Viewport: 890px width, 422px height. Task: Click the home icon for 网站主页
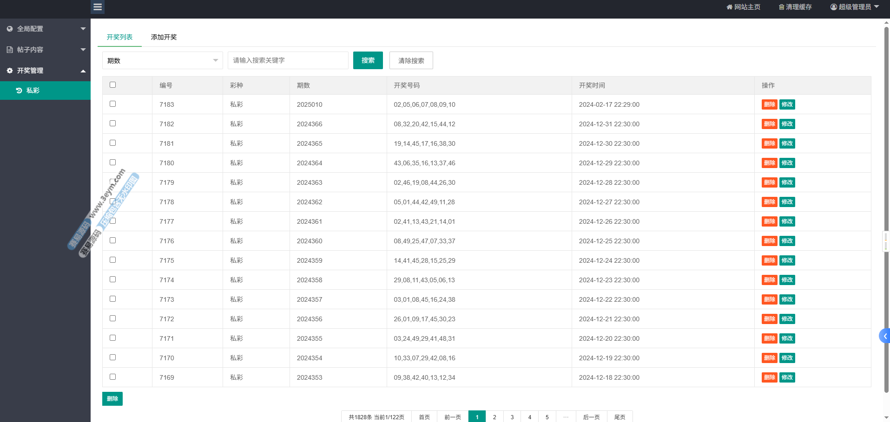pyautogui.click(x=729, y=7)
